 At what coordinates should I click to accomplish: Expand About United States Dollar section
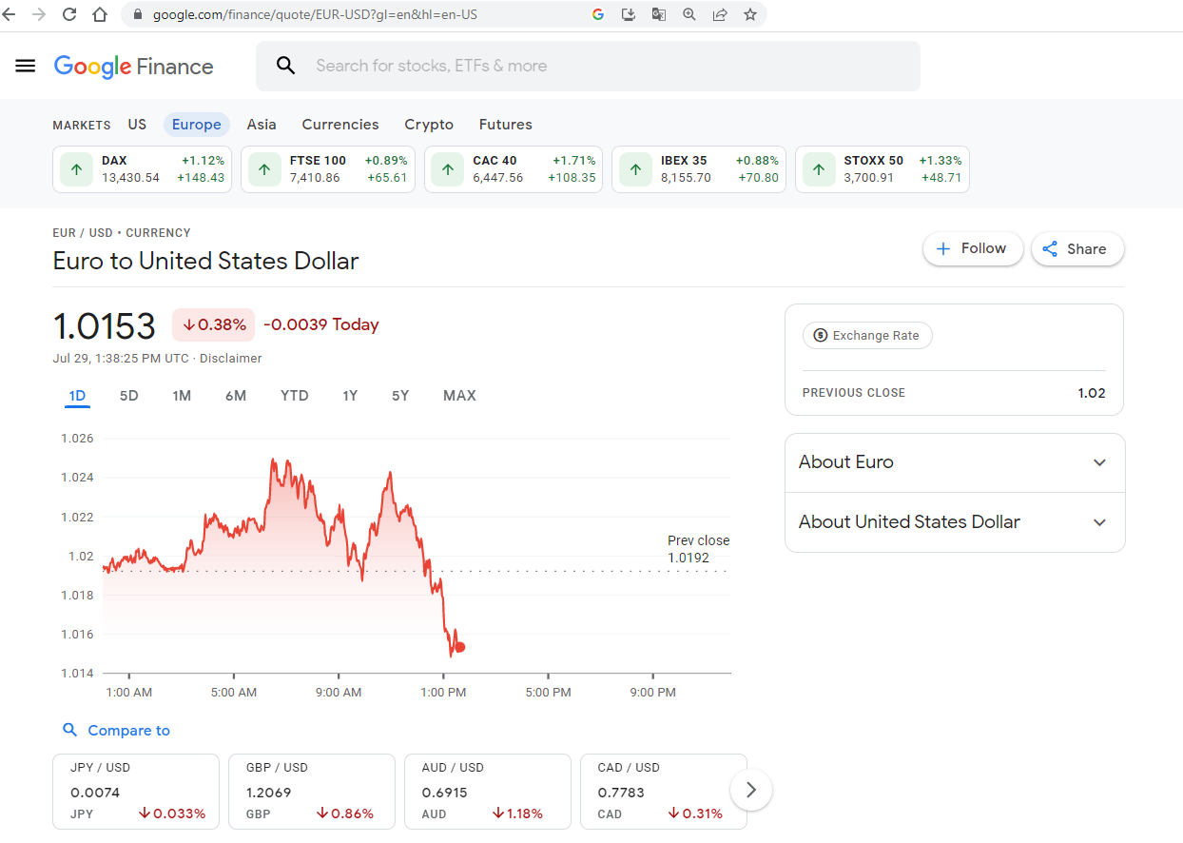tap(954, 522)
